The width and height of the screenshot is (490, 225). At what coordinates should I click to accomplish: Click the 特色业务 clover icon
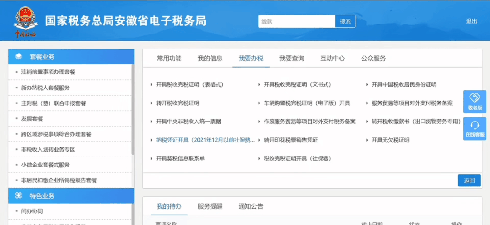click(19, 196)
